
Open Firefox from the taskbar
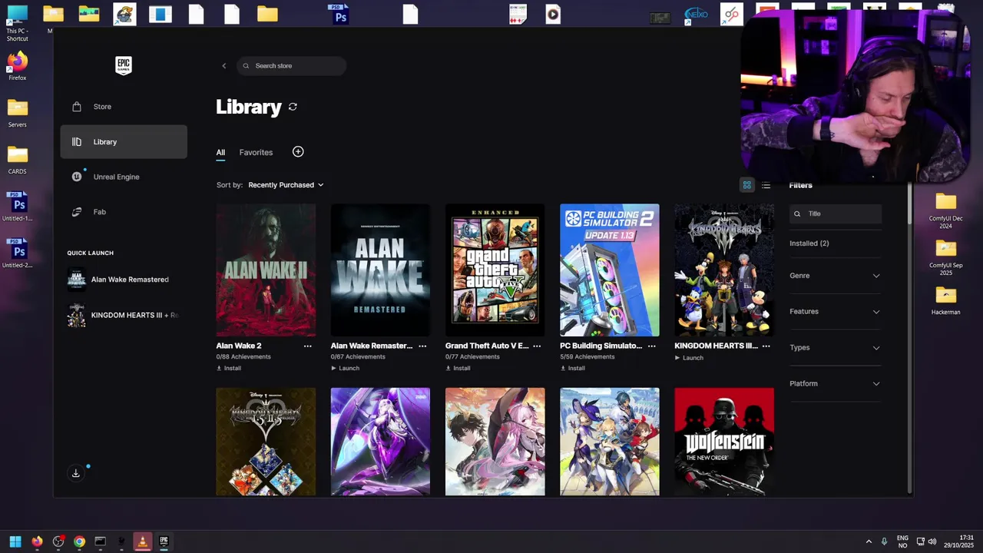point(37,541)
